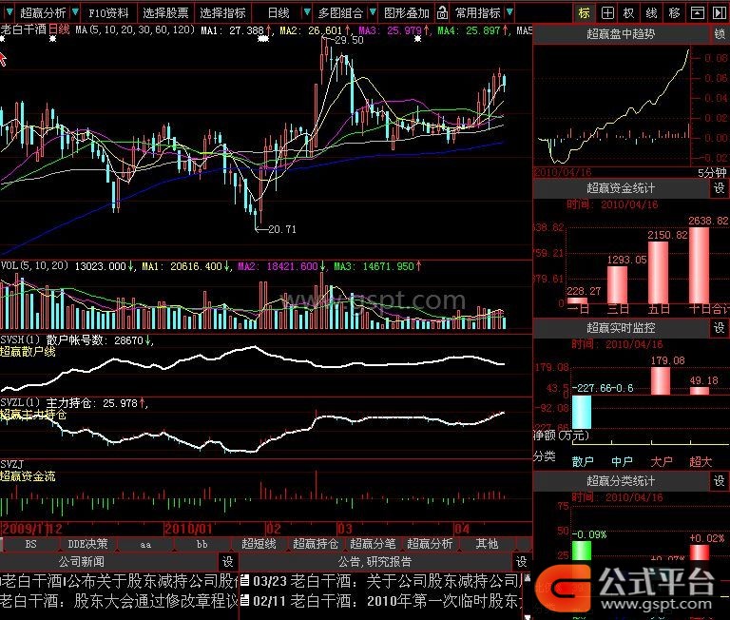This screenshot has height=620, width=730.
Task: Click the 图形叠加 toolbar button
Action: (x=407, y=13)
